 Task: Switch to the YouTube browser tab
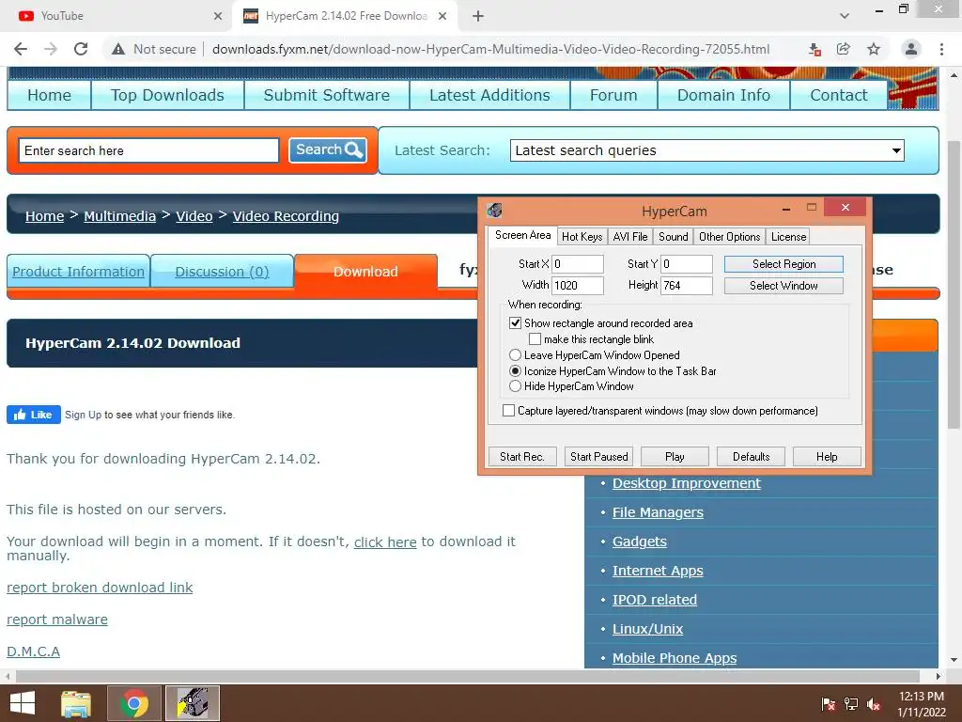click(116, 16)
